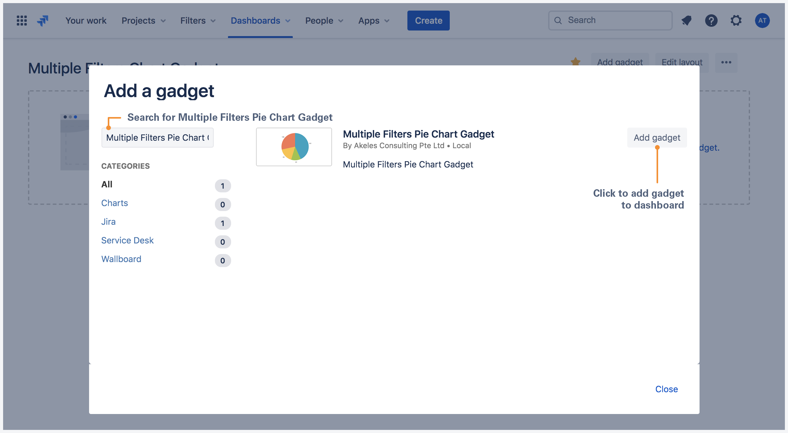Viewport: 788px width, 433px height.
Task: Star the dashboard as favorite
Action: pyautogui.click(x=576, y=62)
